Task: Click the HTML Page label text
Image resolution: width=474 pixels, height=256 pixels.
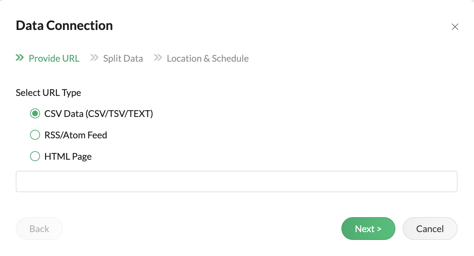Action: point(68,157)
